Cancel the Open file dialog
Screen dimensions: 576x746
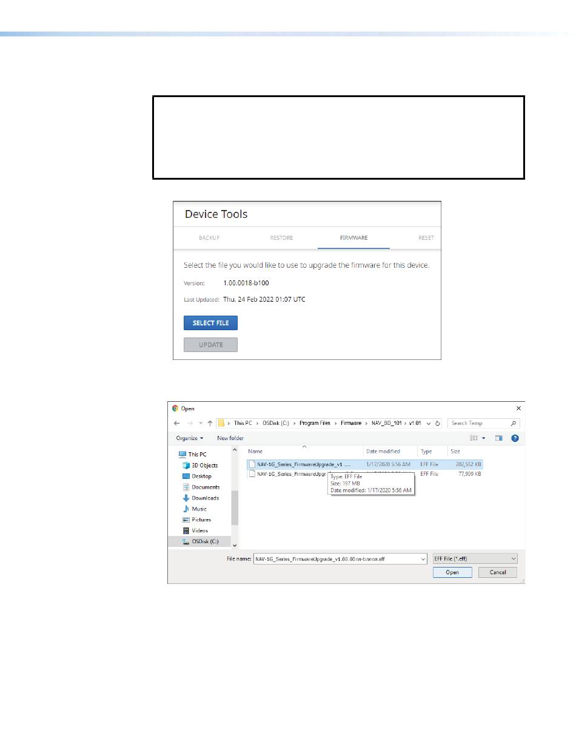(x=497, y=572)
